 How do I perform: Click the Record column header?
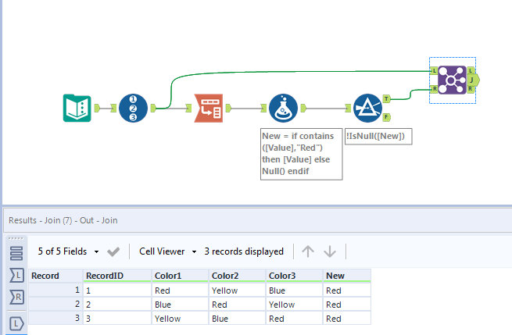tap(55, 276)
